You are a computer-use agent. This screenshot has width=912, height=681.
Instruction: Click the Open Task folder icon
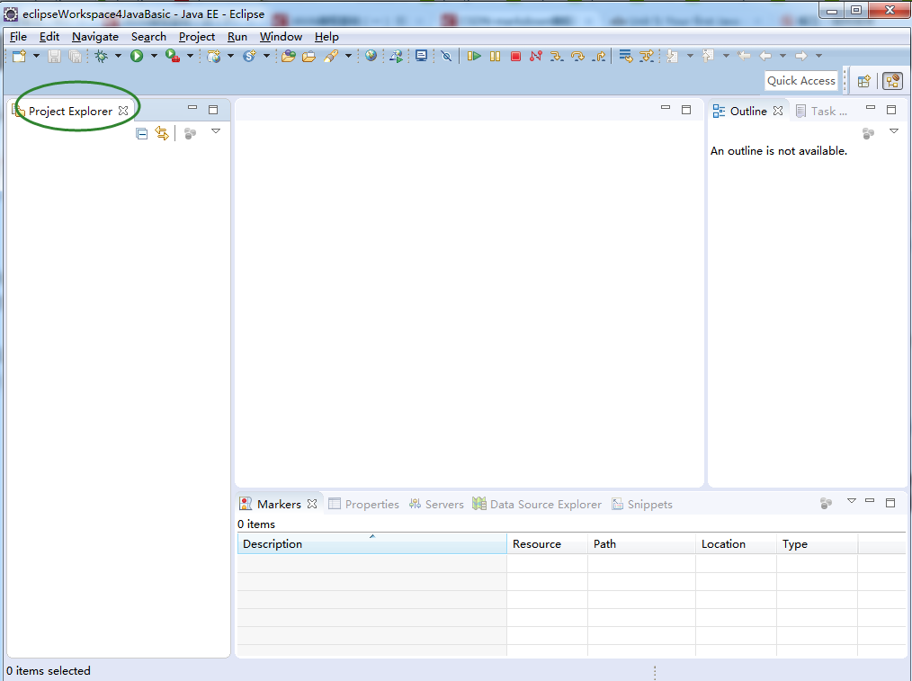(308, 56)
